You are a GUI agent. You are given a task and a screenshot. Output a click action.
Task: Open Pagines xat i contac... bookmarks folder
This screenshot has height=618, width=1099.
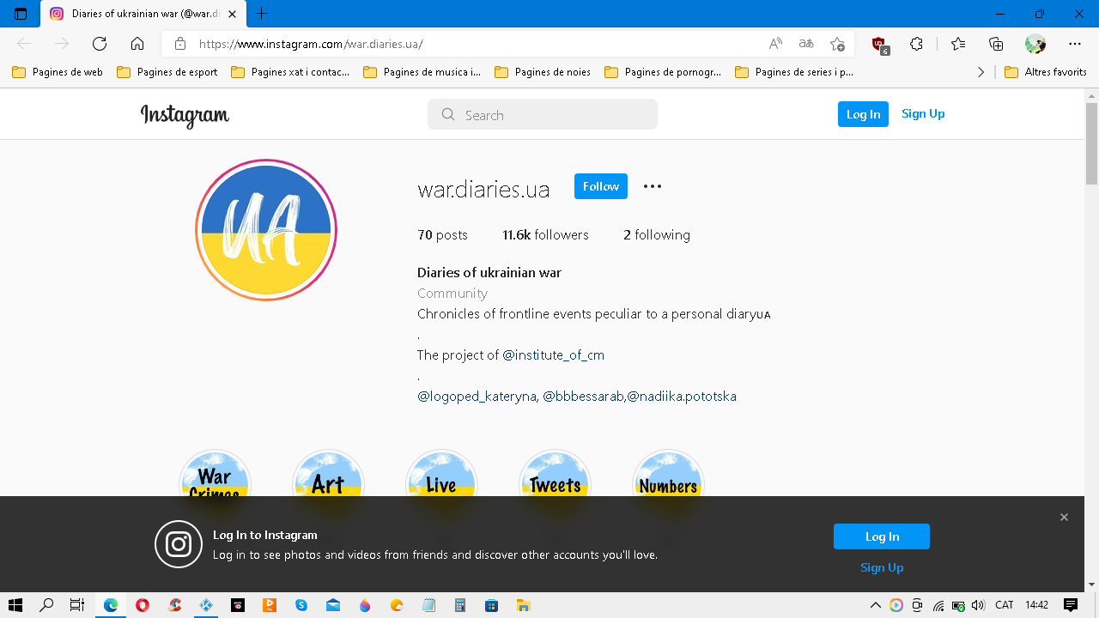pyautogui.click(x=291, y=72)
